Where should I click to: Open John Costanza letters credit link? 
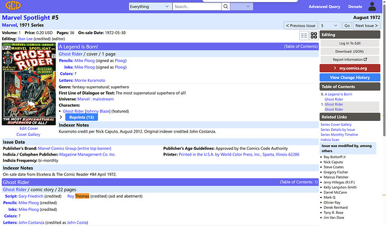tap(31, 223)
